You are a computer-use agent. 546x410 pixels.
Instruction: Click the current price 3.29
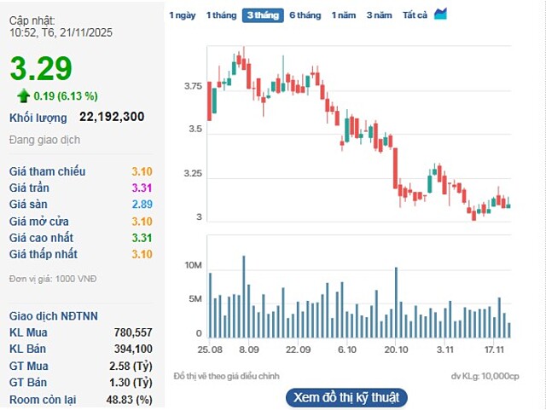pyautogui.click(x=41, y=68)
